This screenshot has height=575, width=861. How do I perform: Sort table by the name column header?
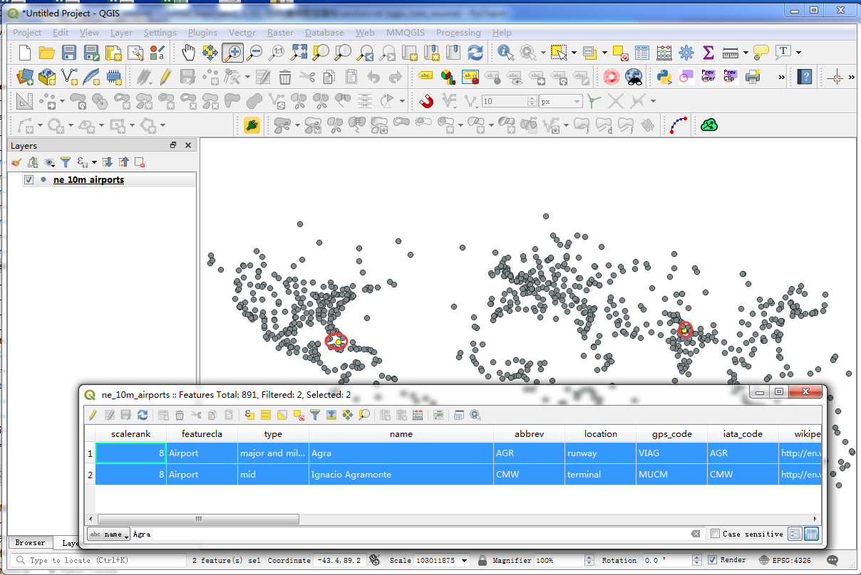click(x=401, y=433)
